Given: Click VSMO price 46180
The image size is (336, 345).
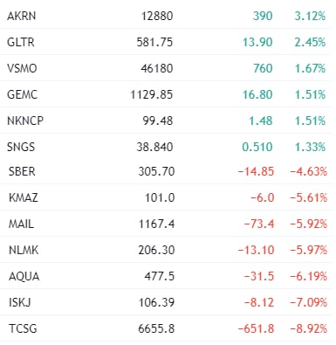Looking at the screenshot, I should [157, 68].
